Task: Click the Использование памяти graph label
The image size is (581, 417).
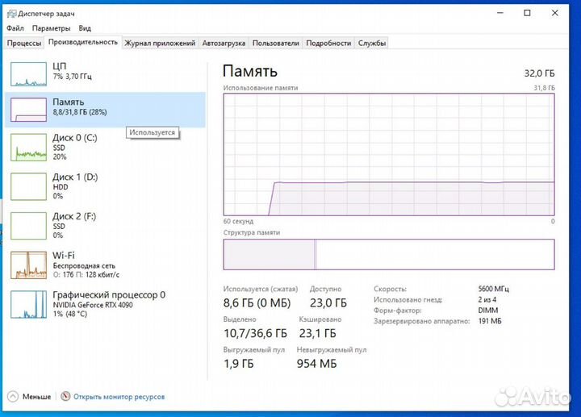Action: point(261,88)
